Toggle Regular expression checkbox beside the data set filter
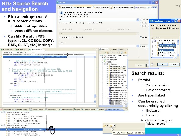This screenshot has height=136, width=181. tap(141, 37)
